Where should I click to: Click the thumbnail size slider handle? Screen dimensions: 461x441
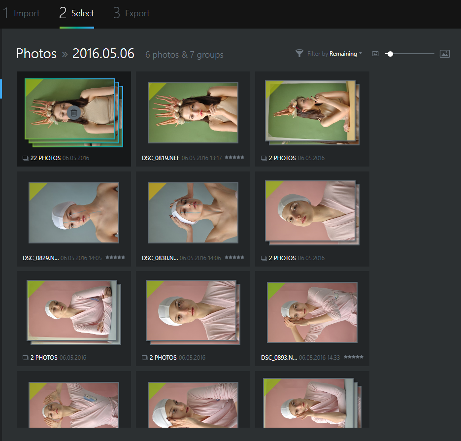pyautogui.click(x=390, y=54)
